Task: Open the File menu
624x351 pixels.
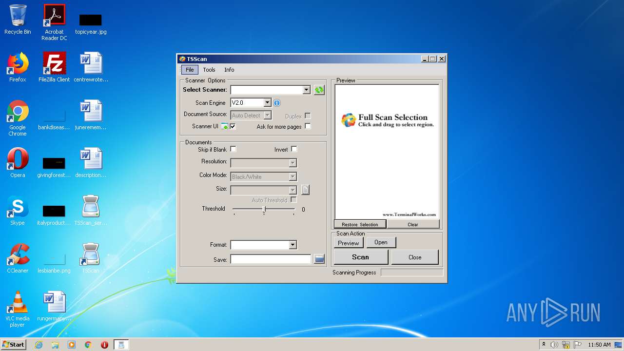Action: [x=190, y=70]
